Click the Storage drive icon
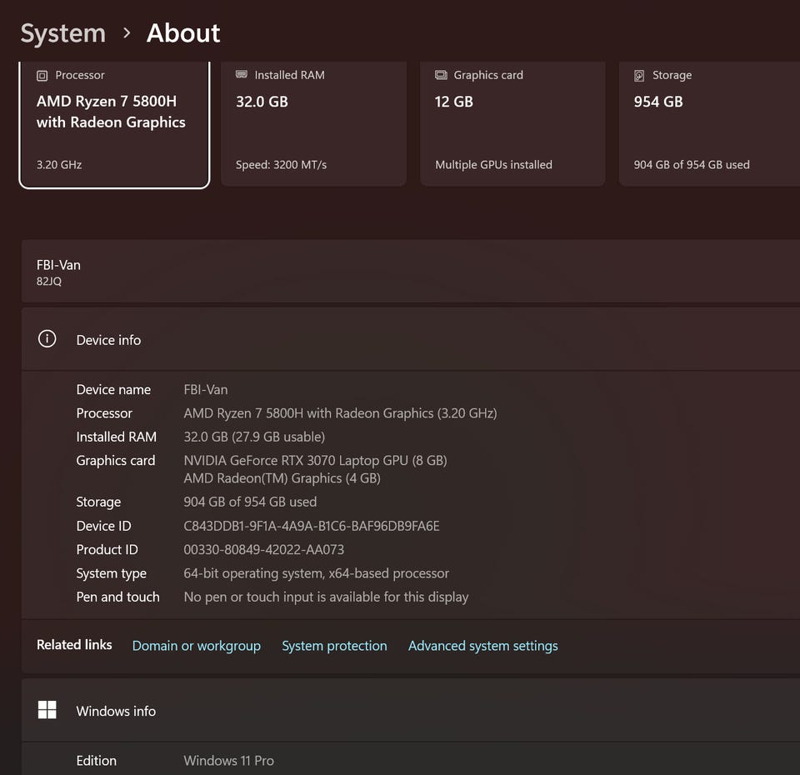 (639, 76)
